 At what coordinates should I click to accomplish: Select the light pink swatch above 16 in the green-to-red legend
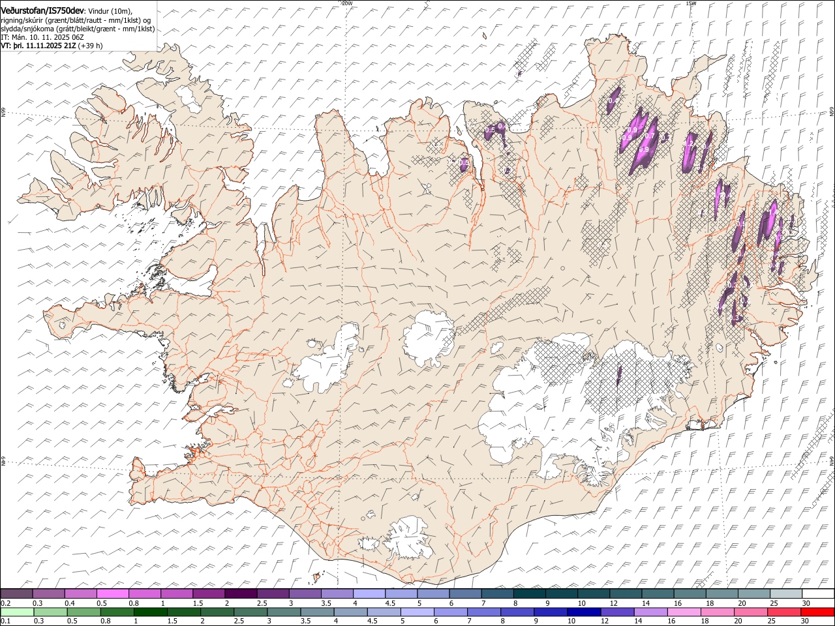(684, 612)
